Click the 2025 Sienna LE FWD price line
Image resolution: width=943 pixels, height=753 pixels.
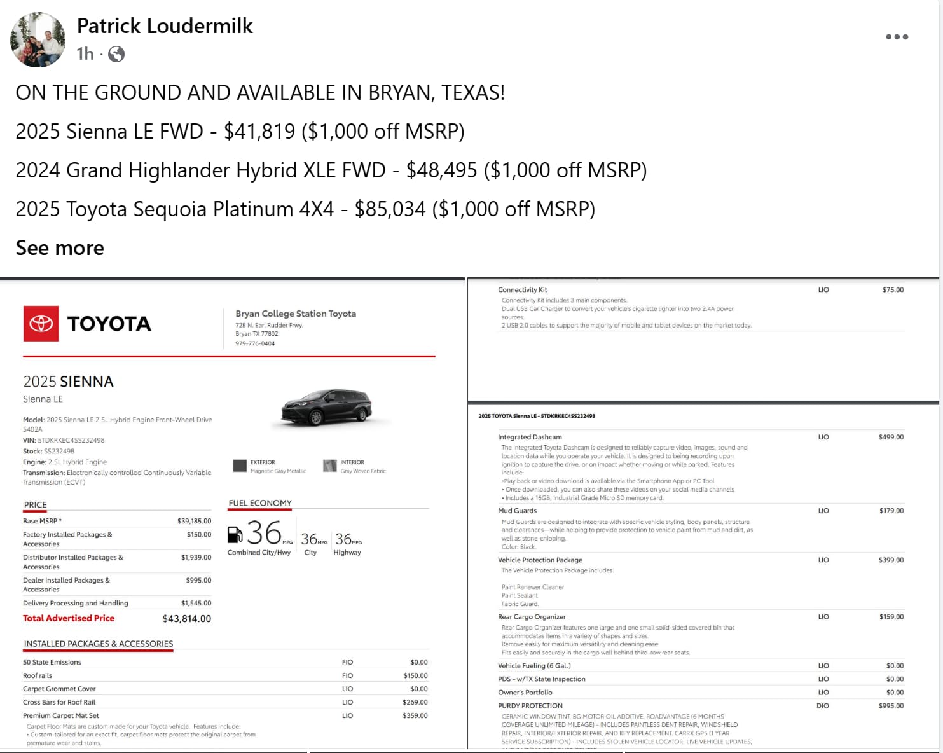click(240, 131)
